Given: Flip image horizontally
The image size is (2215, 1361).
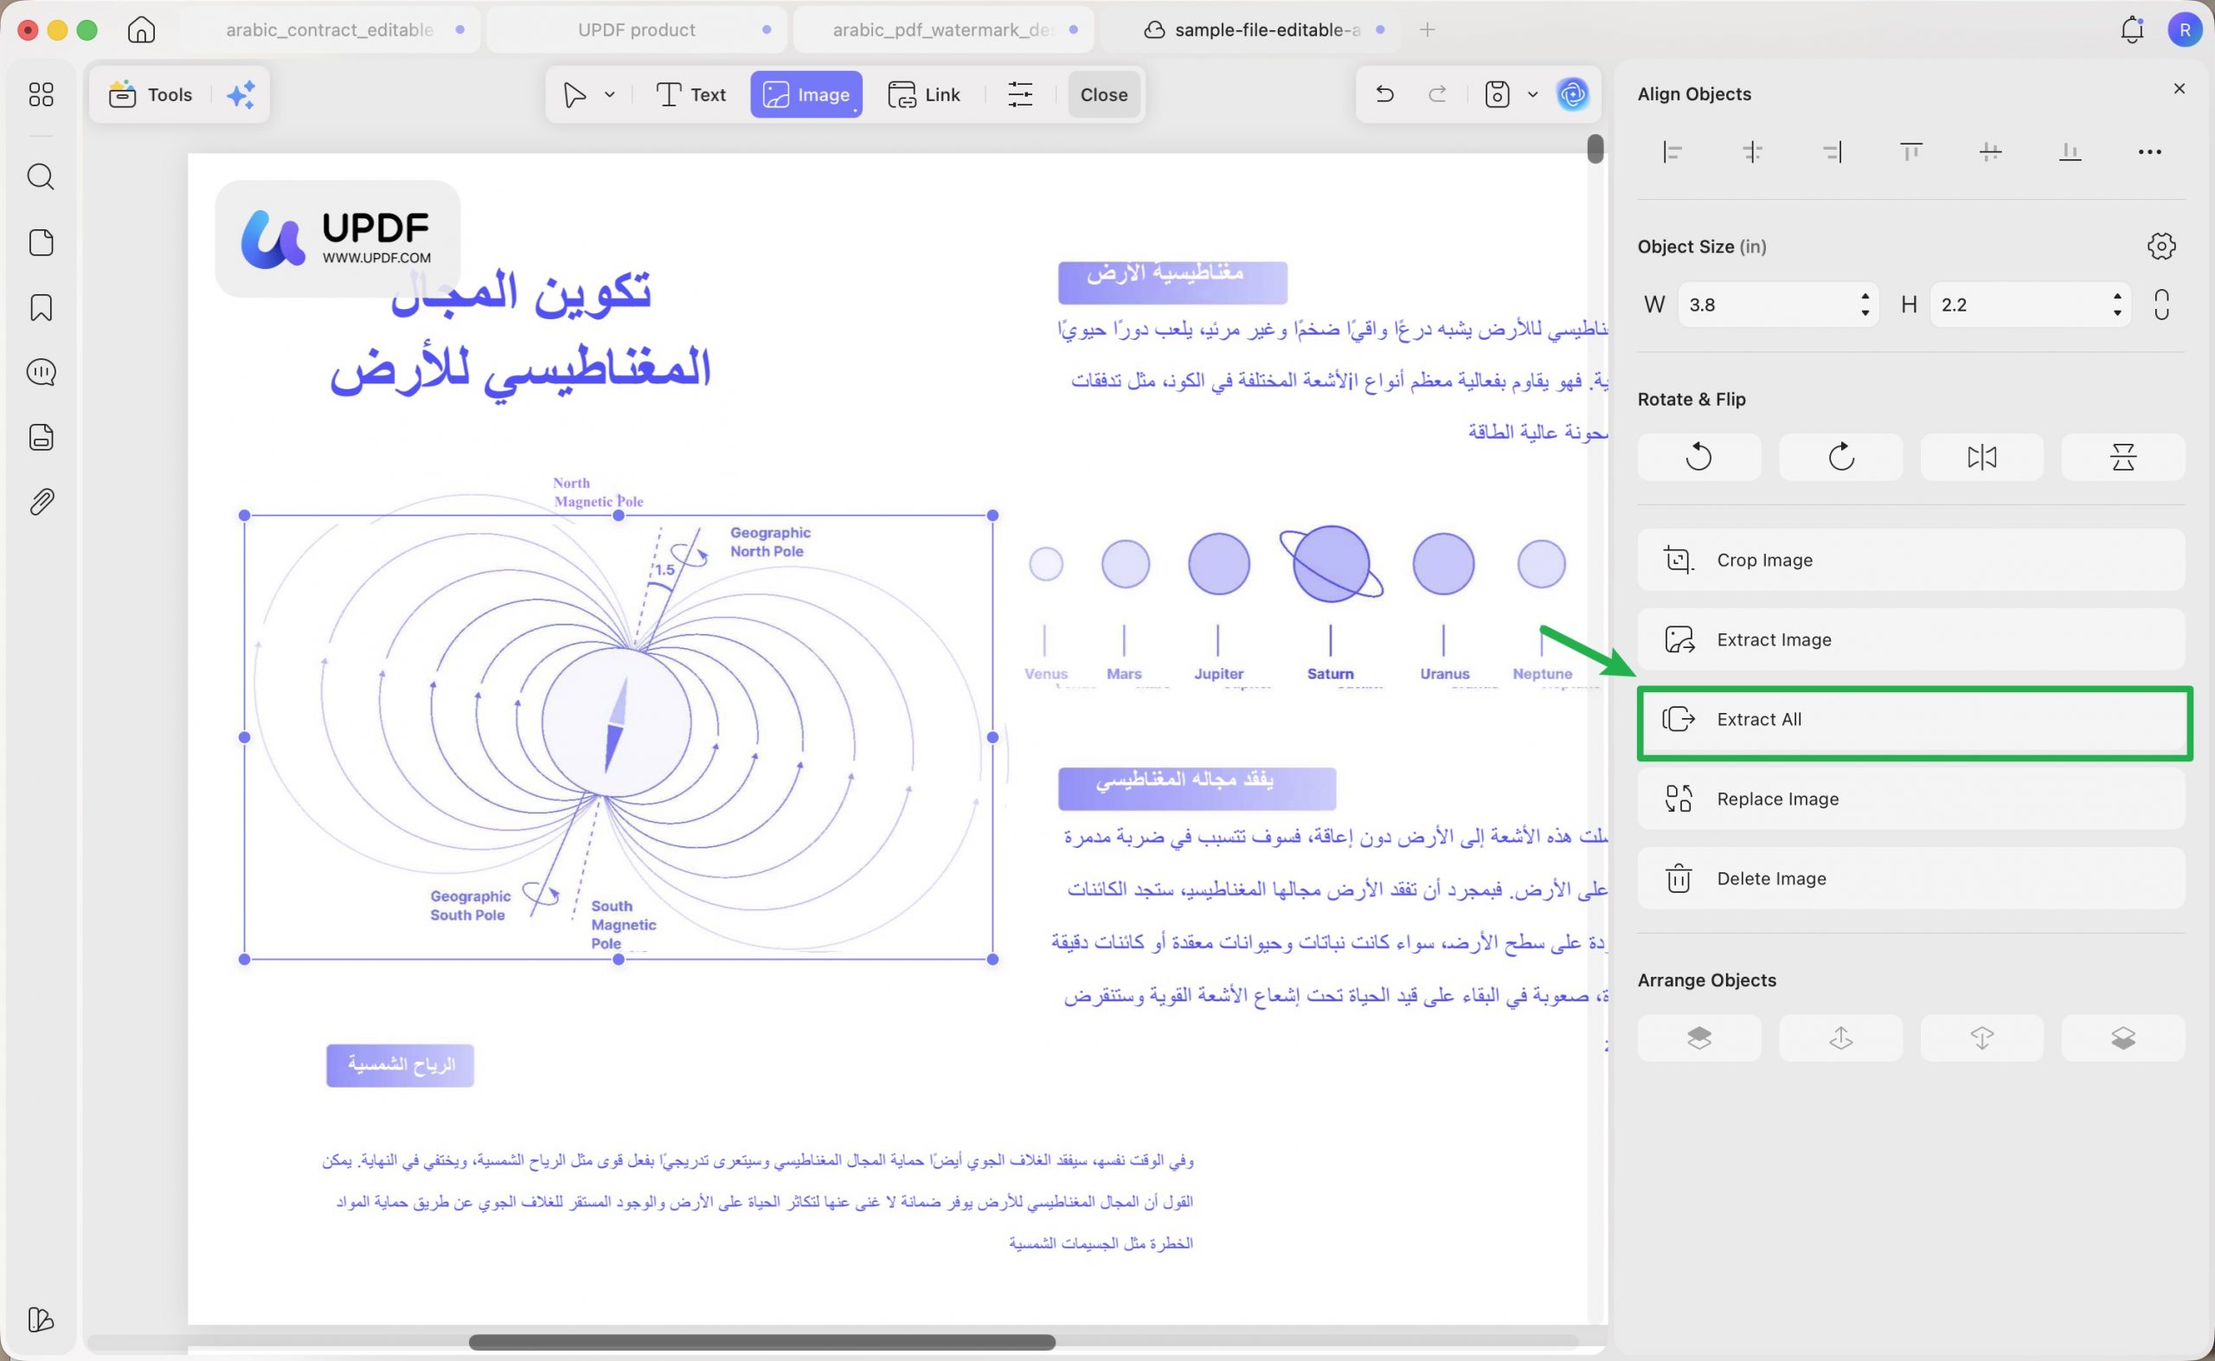Looking at the screenshot, I should click(1982, 456).
